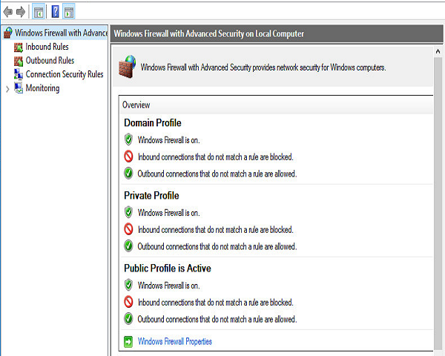Toggle the Show/Hide Action Pane button

69,12
